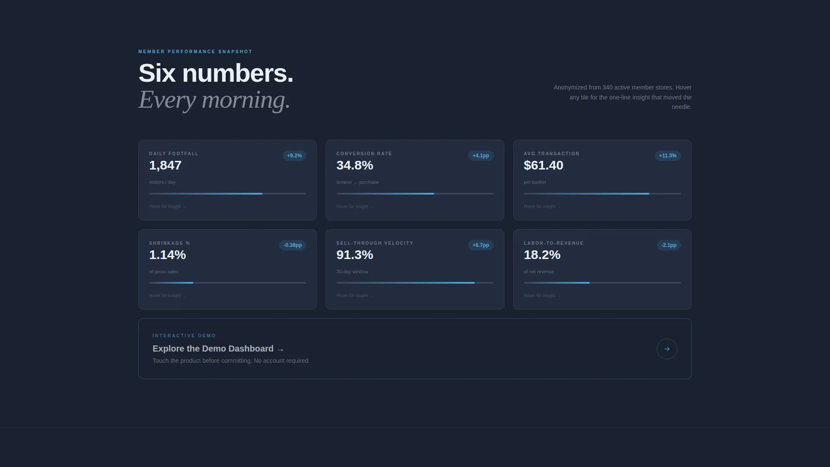Click the +6.7pp badge on Sell-Through Velocity
This screenshot has height=467, width=830.
pyautogui.click(x=481, y=245)
